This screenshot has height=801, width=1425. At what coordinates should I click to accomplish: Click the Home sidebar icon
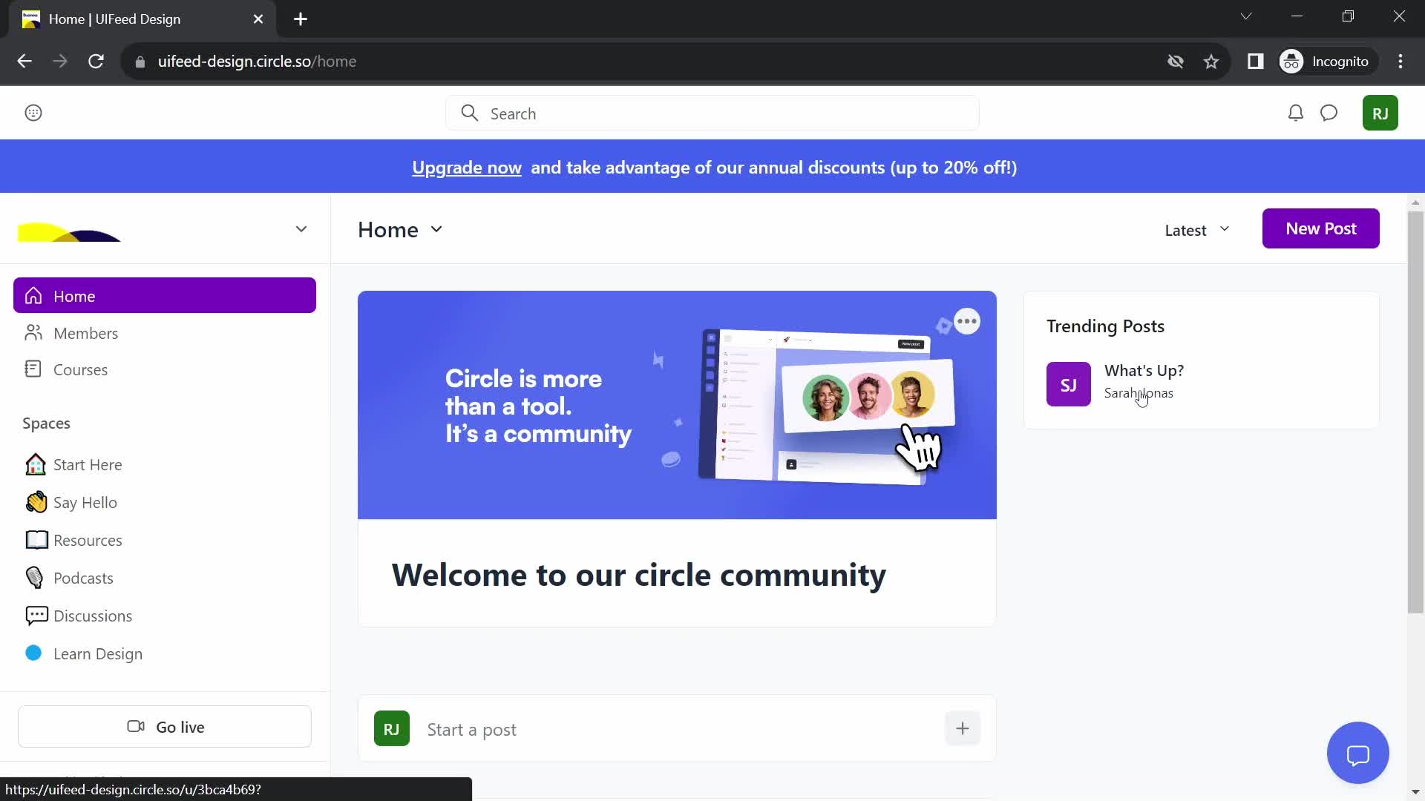34,295
